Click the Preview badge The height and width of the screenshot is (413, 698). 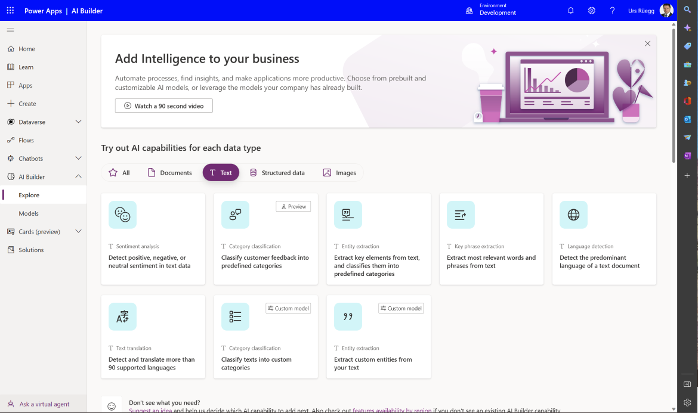294,206
